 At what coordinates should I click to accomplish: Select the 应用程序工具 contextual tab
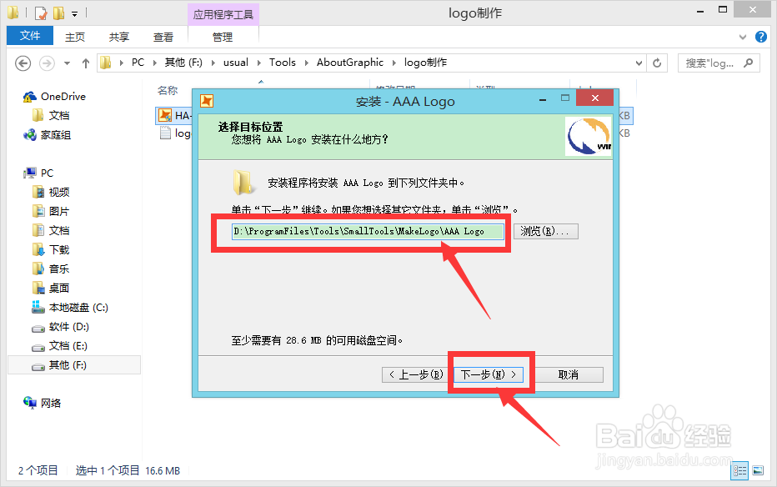pos(223,14)
